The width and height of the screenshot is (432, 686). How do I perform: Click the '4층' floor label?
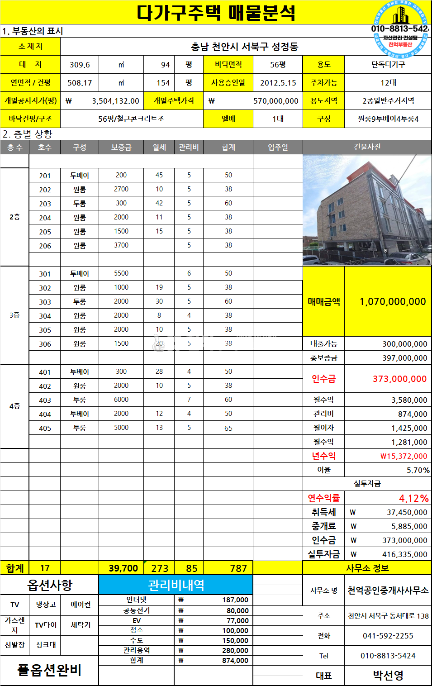(x=14, y=406)
